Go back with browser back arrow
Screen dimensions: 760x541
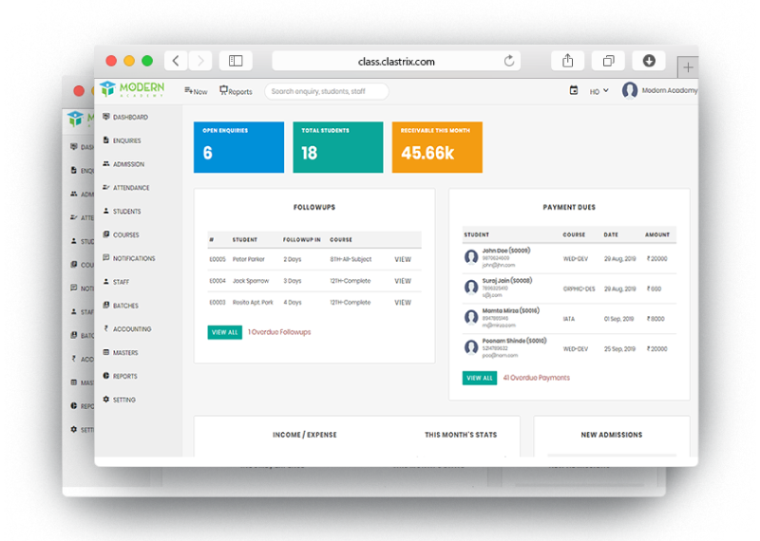click(x=176, y=61)
